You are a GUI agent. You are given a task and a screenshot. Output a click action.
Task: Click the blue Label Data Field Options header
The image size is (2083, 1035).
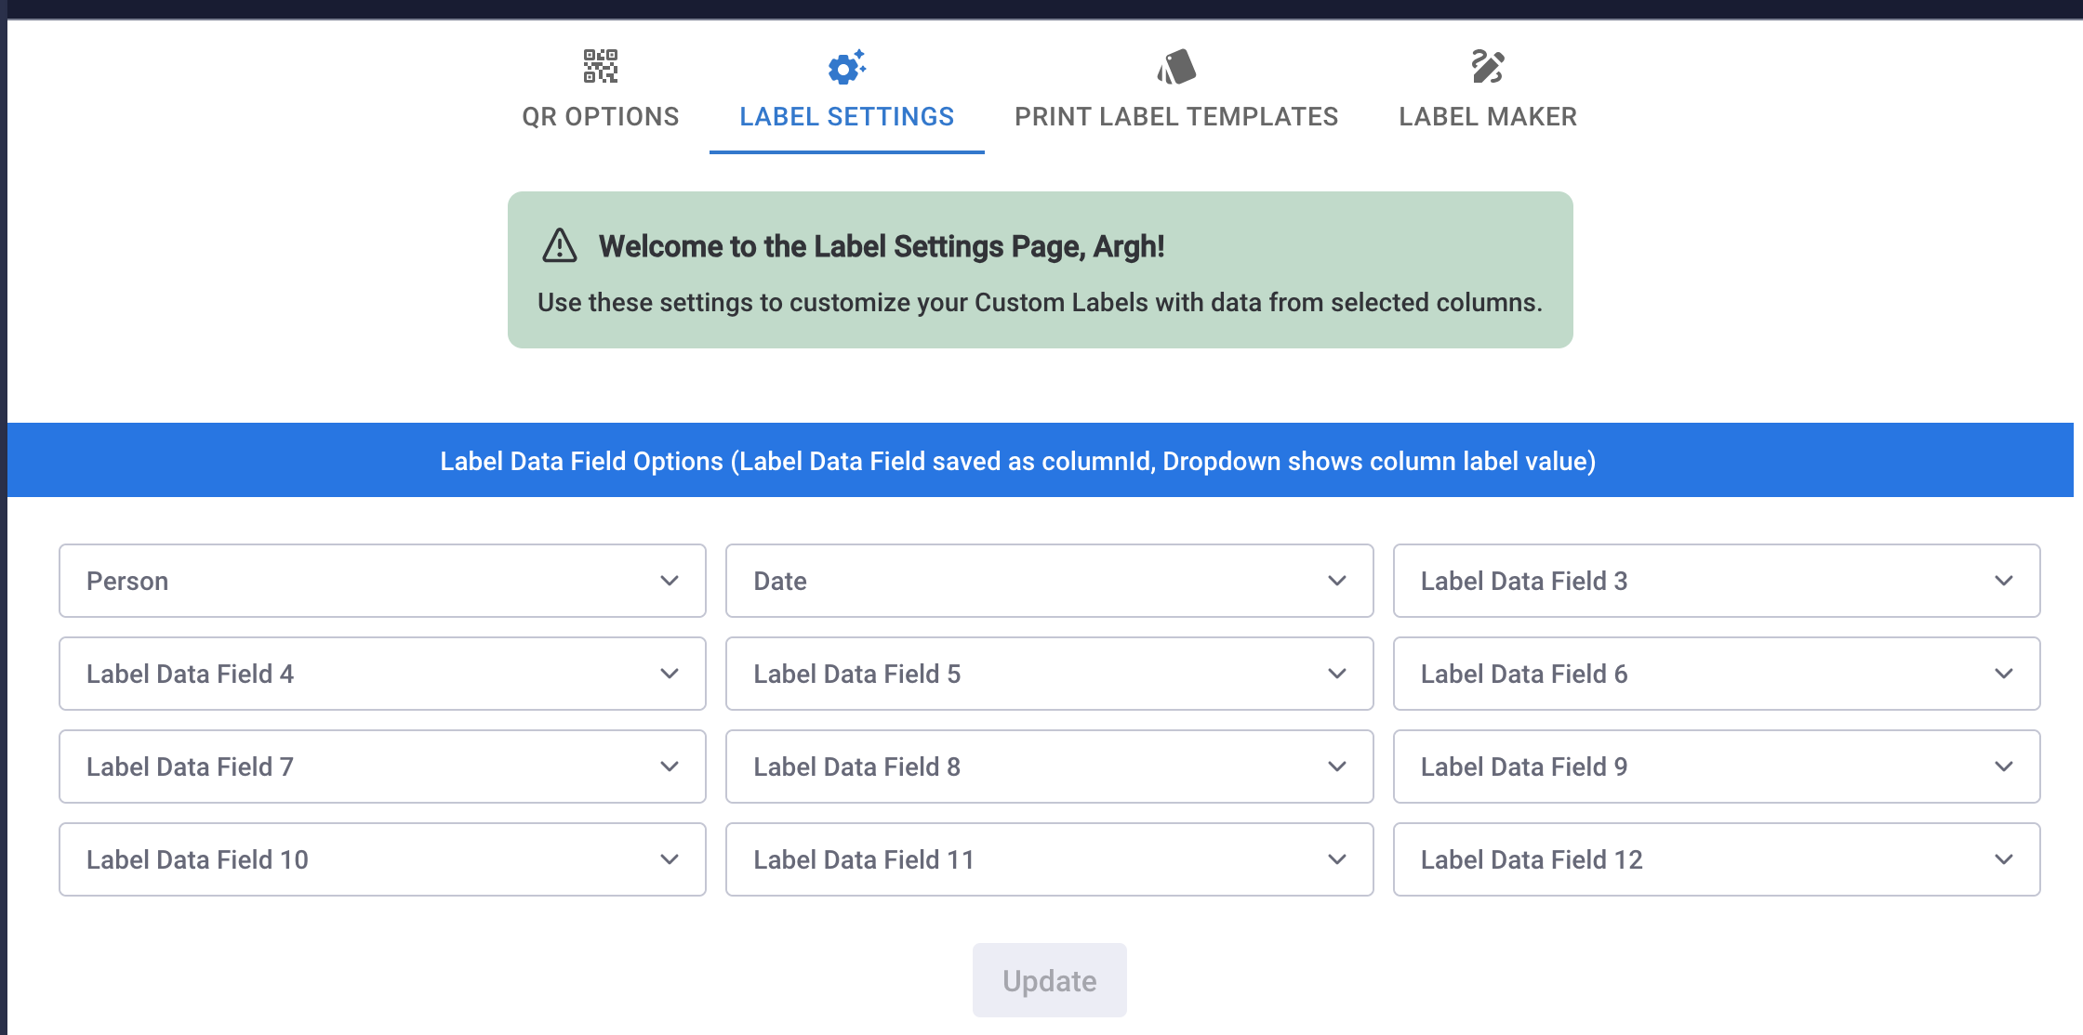[x=1041, y=460]
